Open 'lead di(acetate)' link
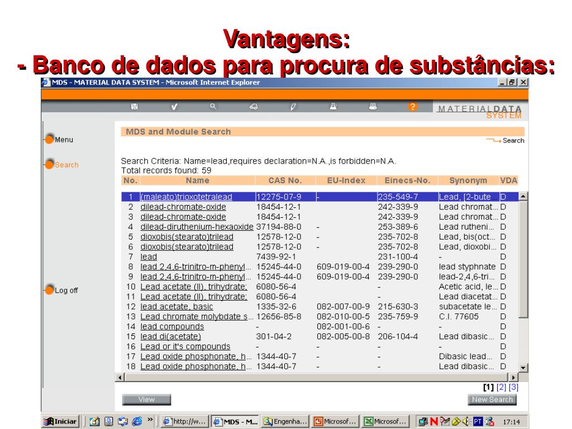Image resolution: width=572 pixels, height=429 pixels. [171, 336]
